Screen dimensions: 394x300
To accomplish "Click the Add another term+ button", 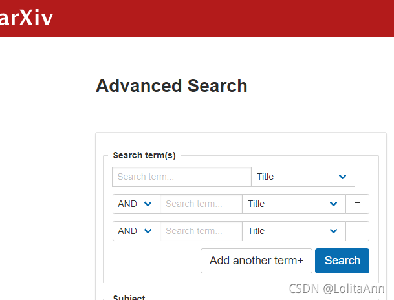I will tap(256, 261).
